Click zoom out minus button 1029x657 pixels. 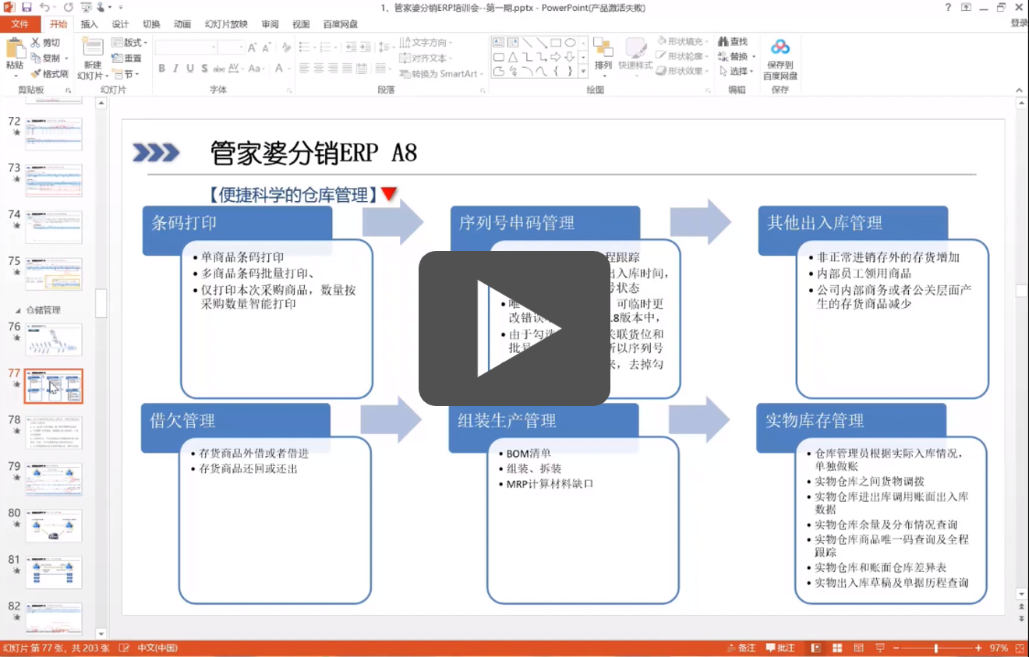click(x=897, y=648)
